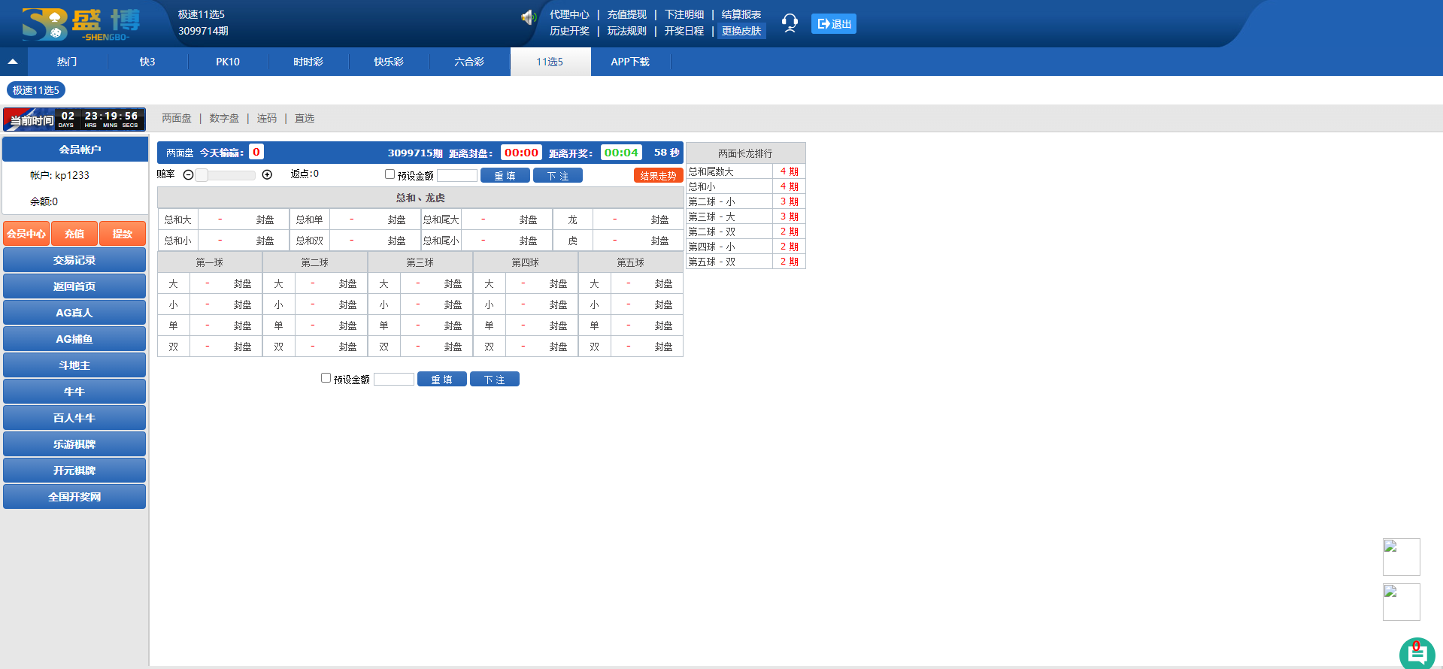Click the top preset amount input field
1443x669 pixels.
[456, 176]
